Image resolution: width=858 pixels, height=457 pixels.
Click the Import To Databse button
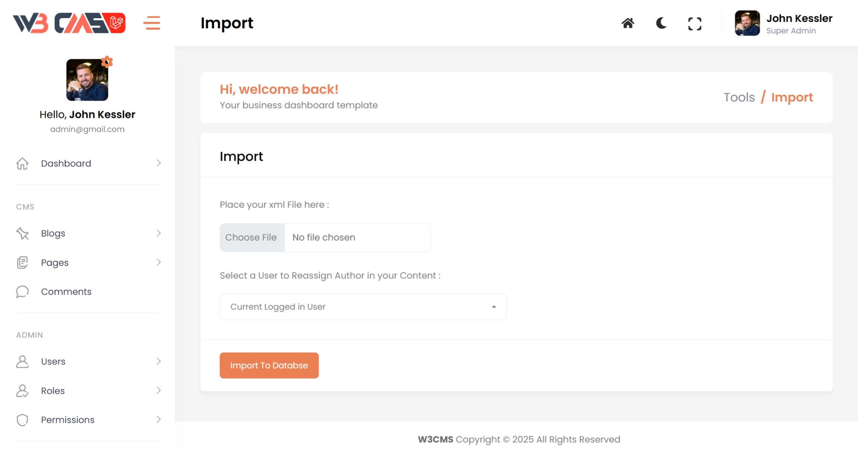(x=269, y=366)
